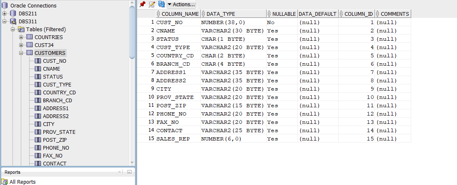Click the ADDRESS2 column icon in tree
The height and width of the screenshot is (185, 457).
(x=37, y=116)
